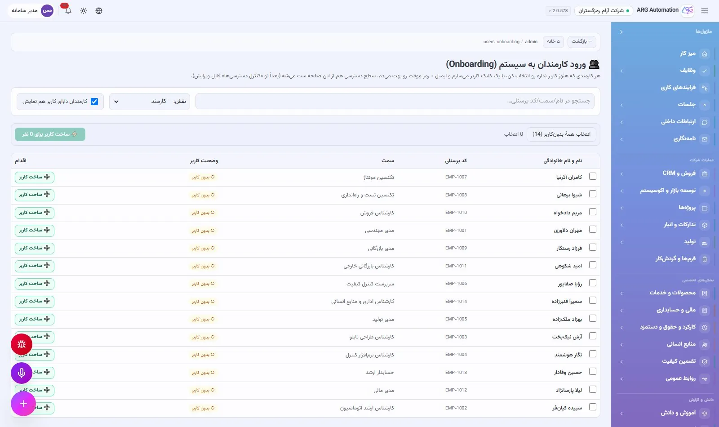Tick the checkbox for فرزاد رستگار
The height and width of the screenshot is (427, 719).
[x=593, y=247]
